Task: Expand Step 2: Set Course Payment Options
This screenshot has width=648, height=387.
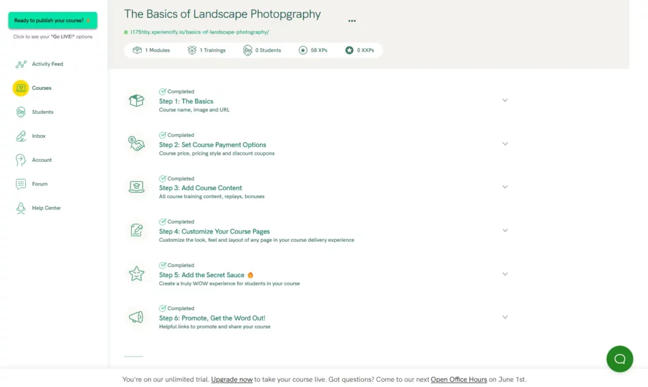Action: (505, 144)
